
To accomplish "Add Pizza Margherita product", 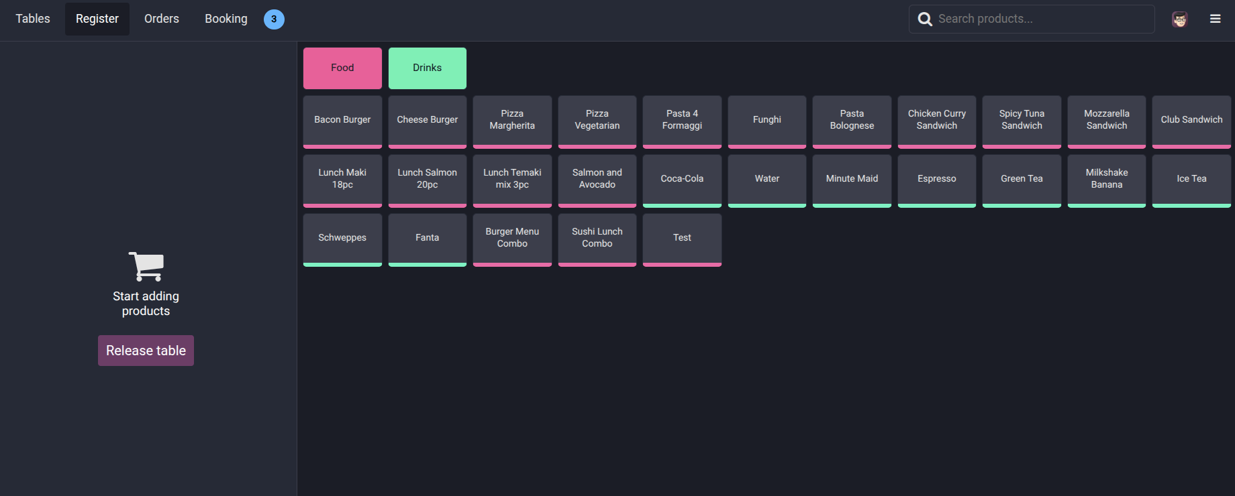I will 512,121.
